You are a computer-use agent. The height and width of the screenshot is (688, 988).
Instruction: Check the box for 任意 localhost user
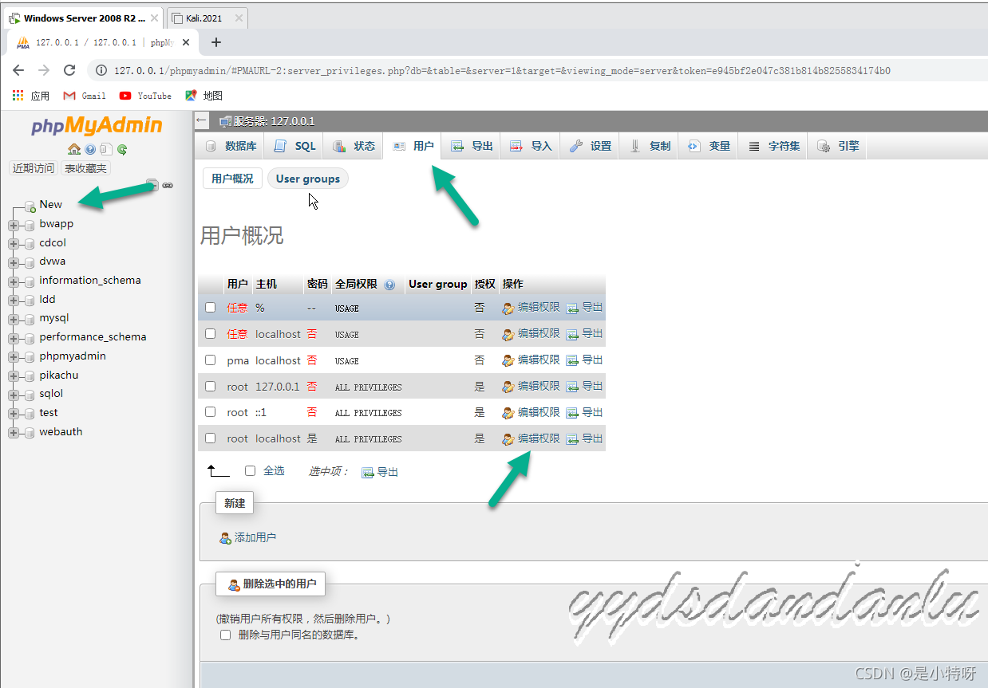[x=211, y=334]
